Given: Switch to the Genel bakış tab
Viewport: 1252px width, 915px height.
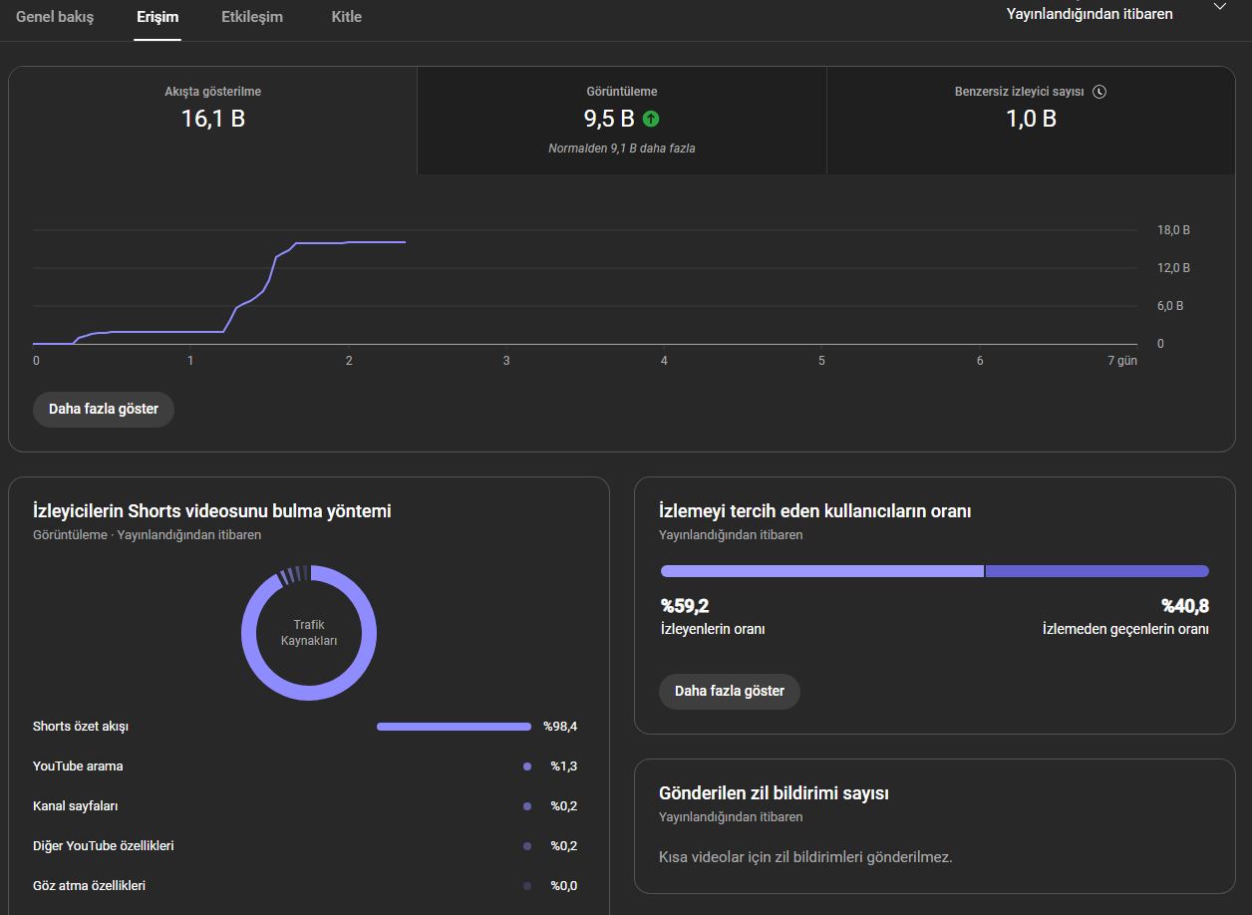Looking at the screenshot, I should coord(55,17).
